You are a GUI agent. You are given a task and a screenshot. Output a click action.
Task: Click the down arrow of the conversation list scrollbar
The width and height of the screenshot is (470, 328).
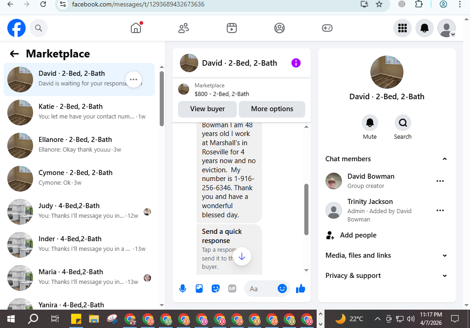click(x=162, y=305)
